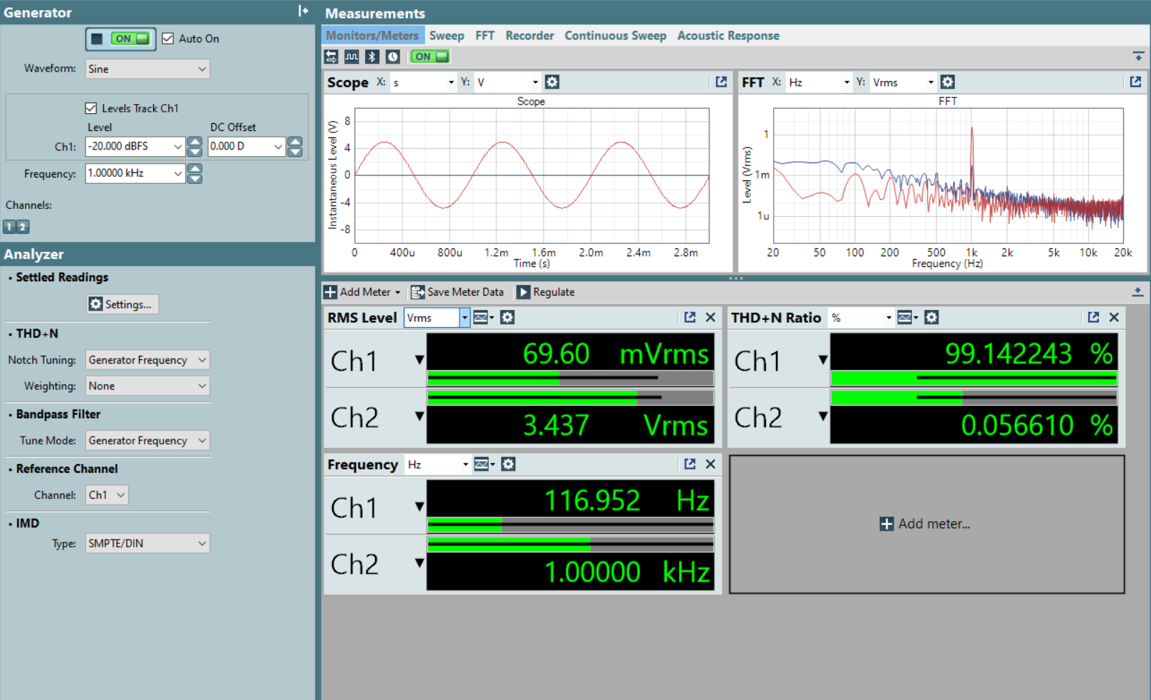The image size is (1151, 700).
Task: Click the generator stop square icon
Action: pyautogui.click(x=97, y=39)
